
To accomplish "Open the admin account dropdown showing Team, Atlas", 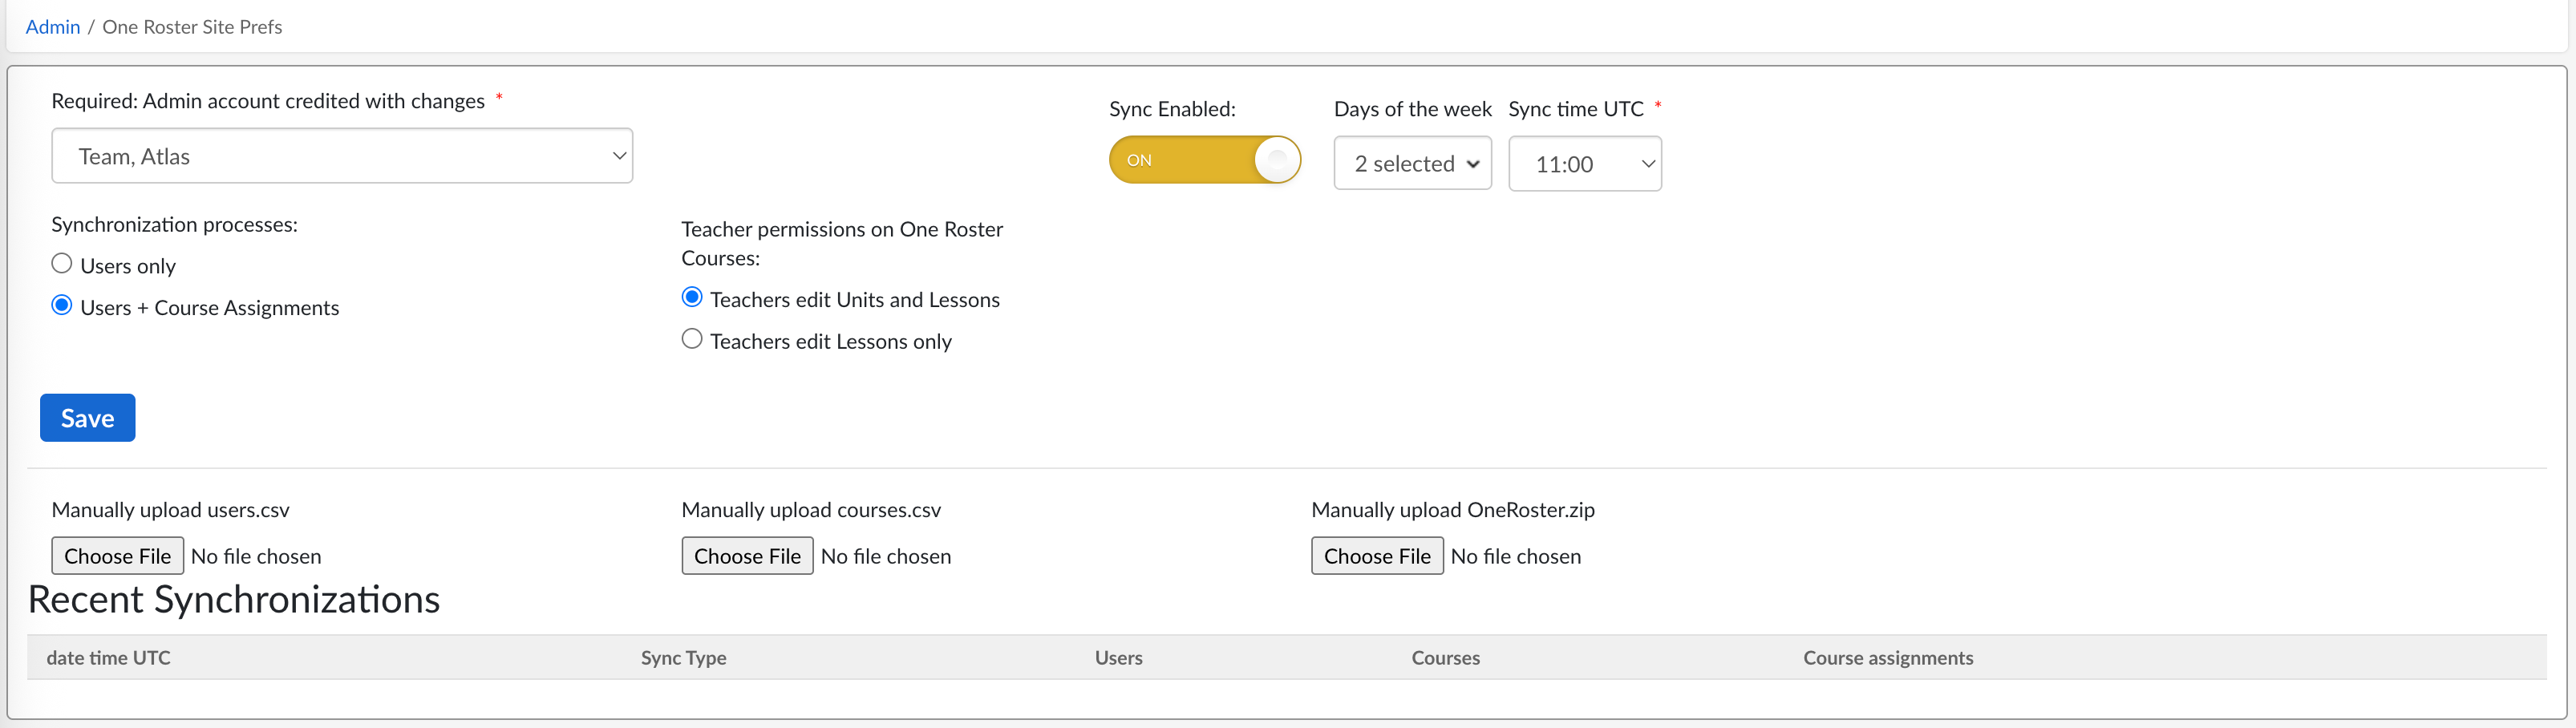I will point(341,156).
